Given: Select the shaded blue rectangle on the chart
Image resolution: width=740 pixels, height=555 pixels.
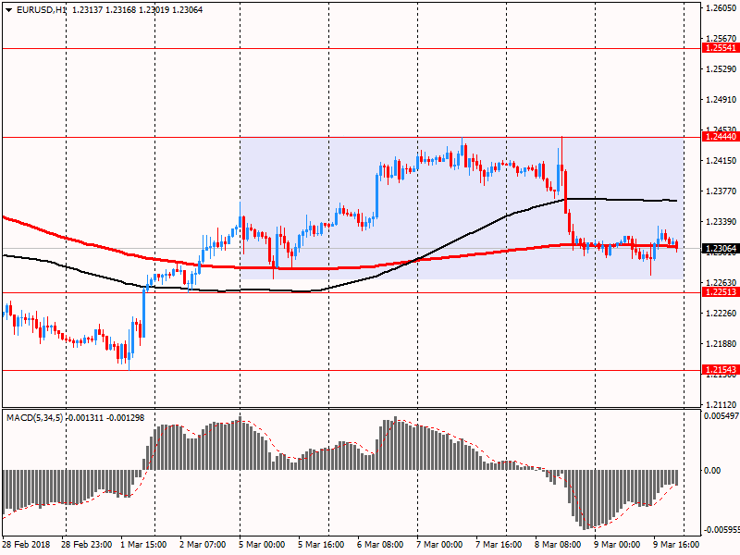Looking at the screenshot, I should tap(462, 208).
